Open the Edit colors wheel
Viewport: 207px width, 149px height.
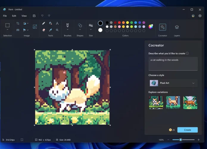151,27
